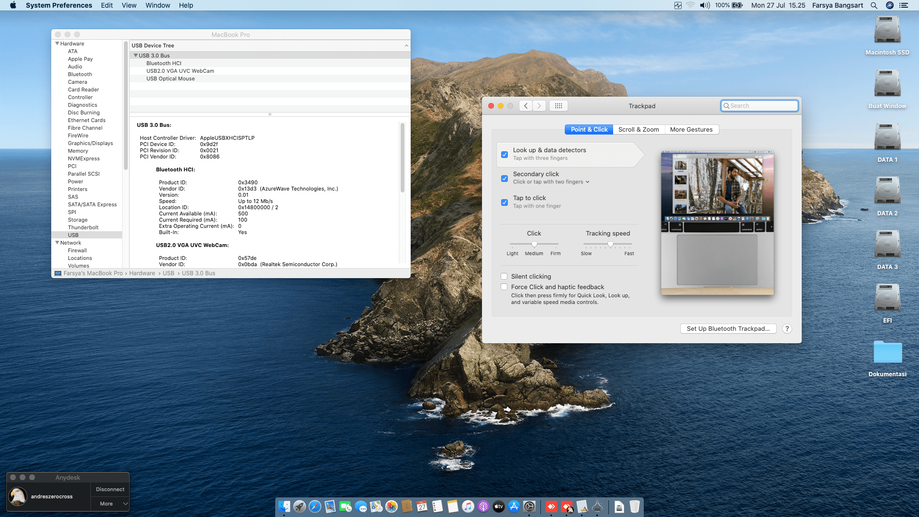Image resolution: width=919 pixels, height=517 pixels.
Task: Click Set Up Bluetooth Trackpad button
Action: pyautogui.click(x=728, y=329)
